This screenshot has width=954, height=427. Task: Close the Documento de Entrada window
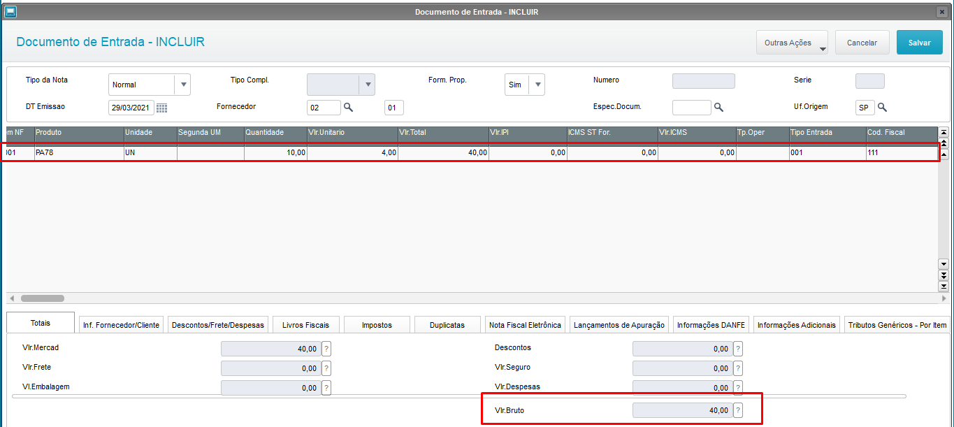pos(942,12)
